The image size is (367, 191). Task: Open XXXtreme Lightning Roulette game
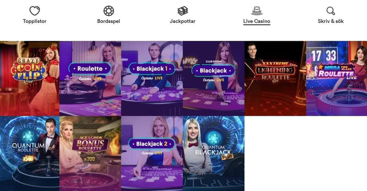coord(275,78)
